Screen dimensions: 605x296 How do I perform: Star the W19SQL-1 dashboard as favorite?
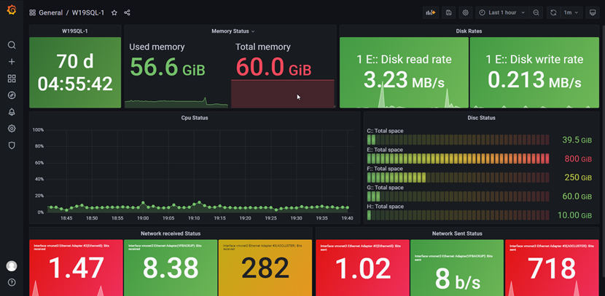pyautogui.click(x=114, y=13)
